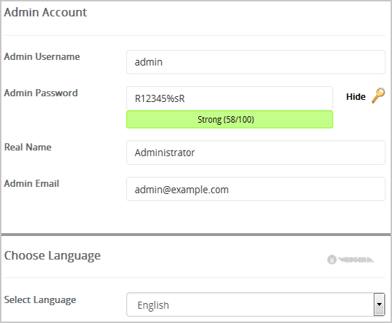Click the Webgeria watermark logo

(x=351, y=260)
